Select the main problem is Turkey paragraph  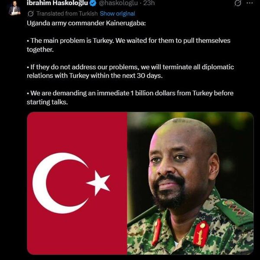[129, 45]
